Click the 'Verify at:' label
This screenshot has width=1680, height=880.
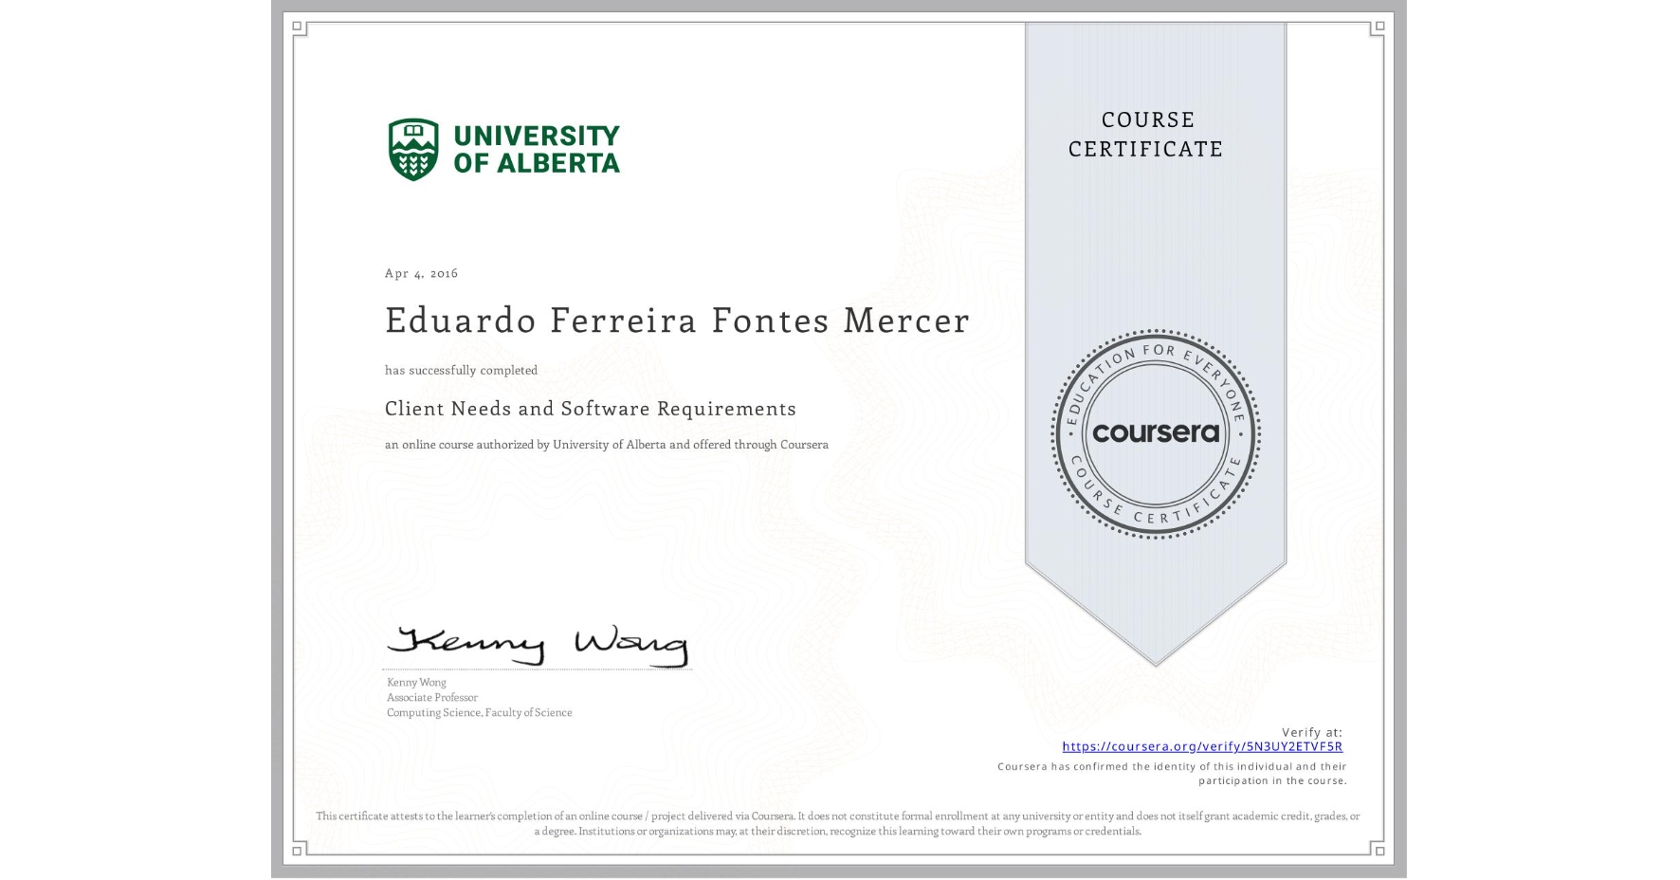(x=1312, y=732)
